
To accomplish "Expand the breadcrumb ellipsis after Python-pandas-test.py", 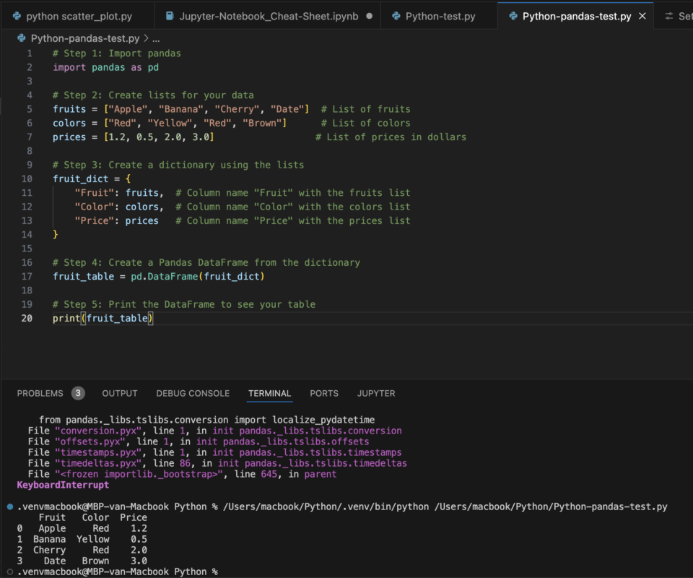I will pyautogui.click(x=156, y=38).
